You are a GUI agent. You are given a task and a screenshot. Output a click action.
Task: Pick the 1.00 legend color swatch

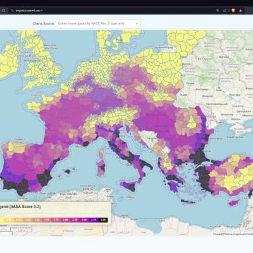tap(28, 220)
